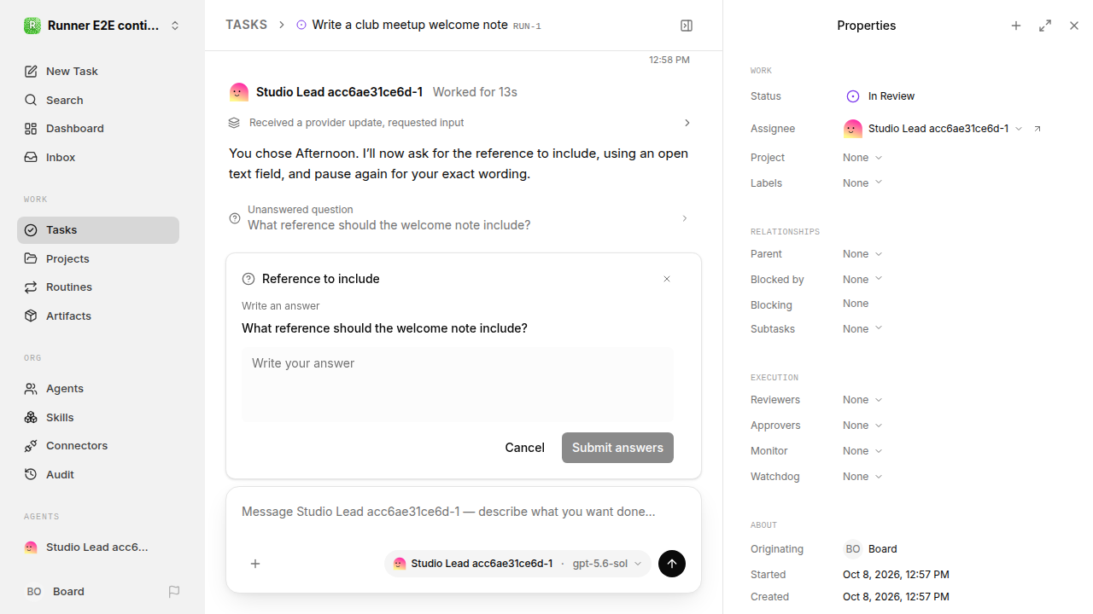Click the Submit answers button

(617, 448)
